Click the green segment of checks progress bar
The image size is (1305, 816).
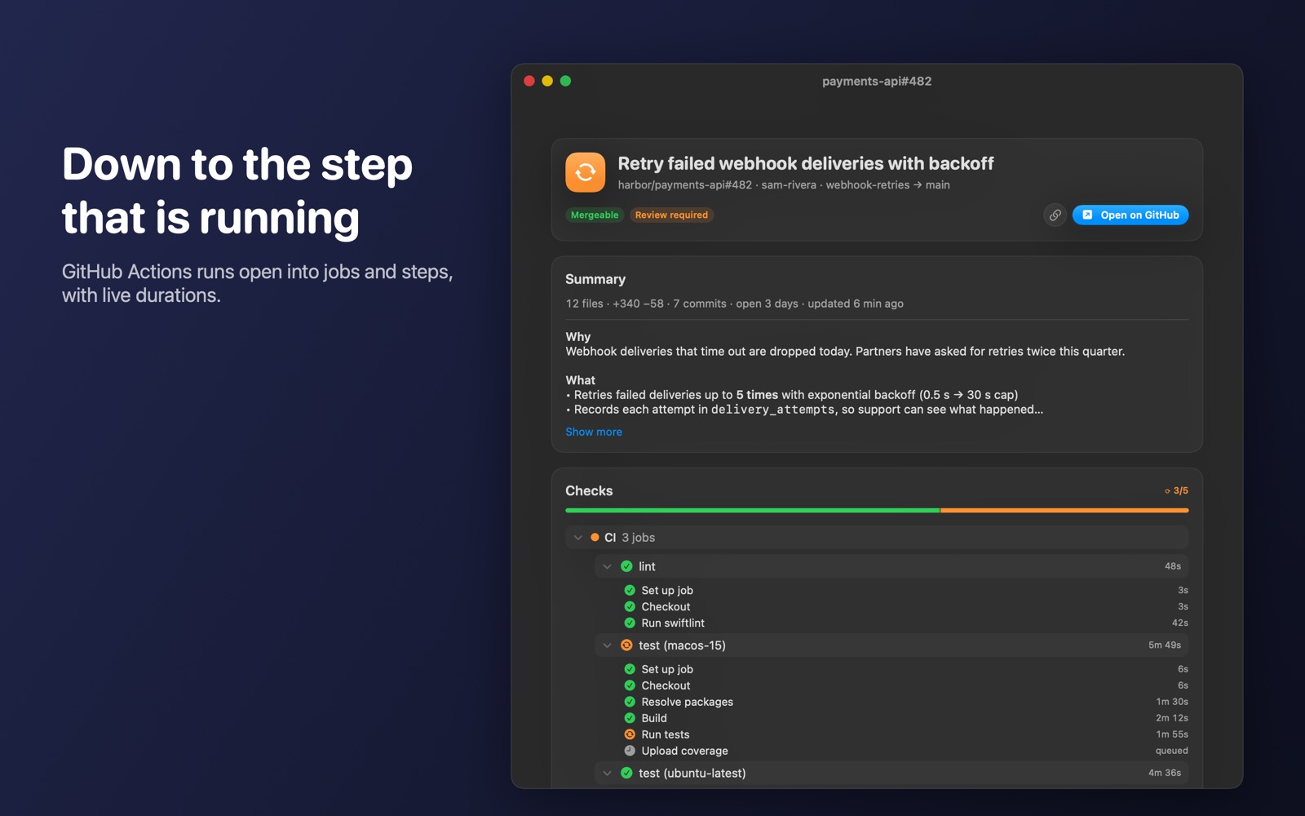752,510
